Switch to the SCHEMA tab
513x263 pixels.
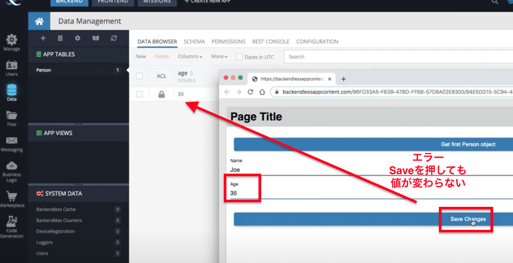pos(194,41)
